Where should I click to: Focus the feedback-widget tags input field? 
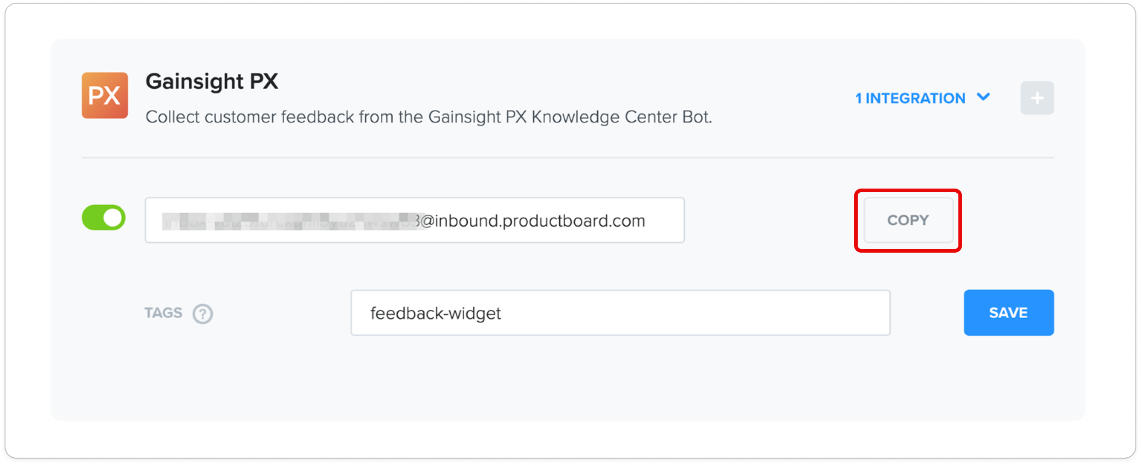[620, 313]
